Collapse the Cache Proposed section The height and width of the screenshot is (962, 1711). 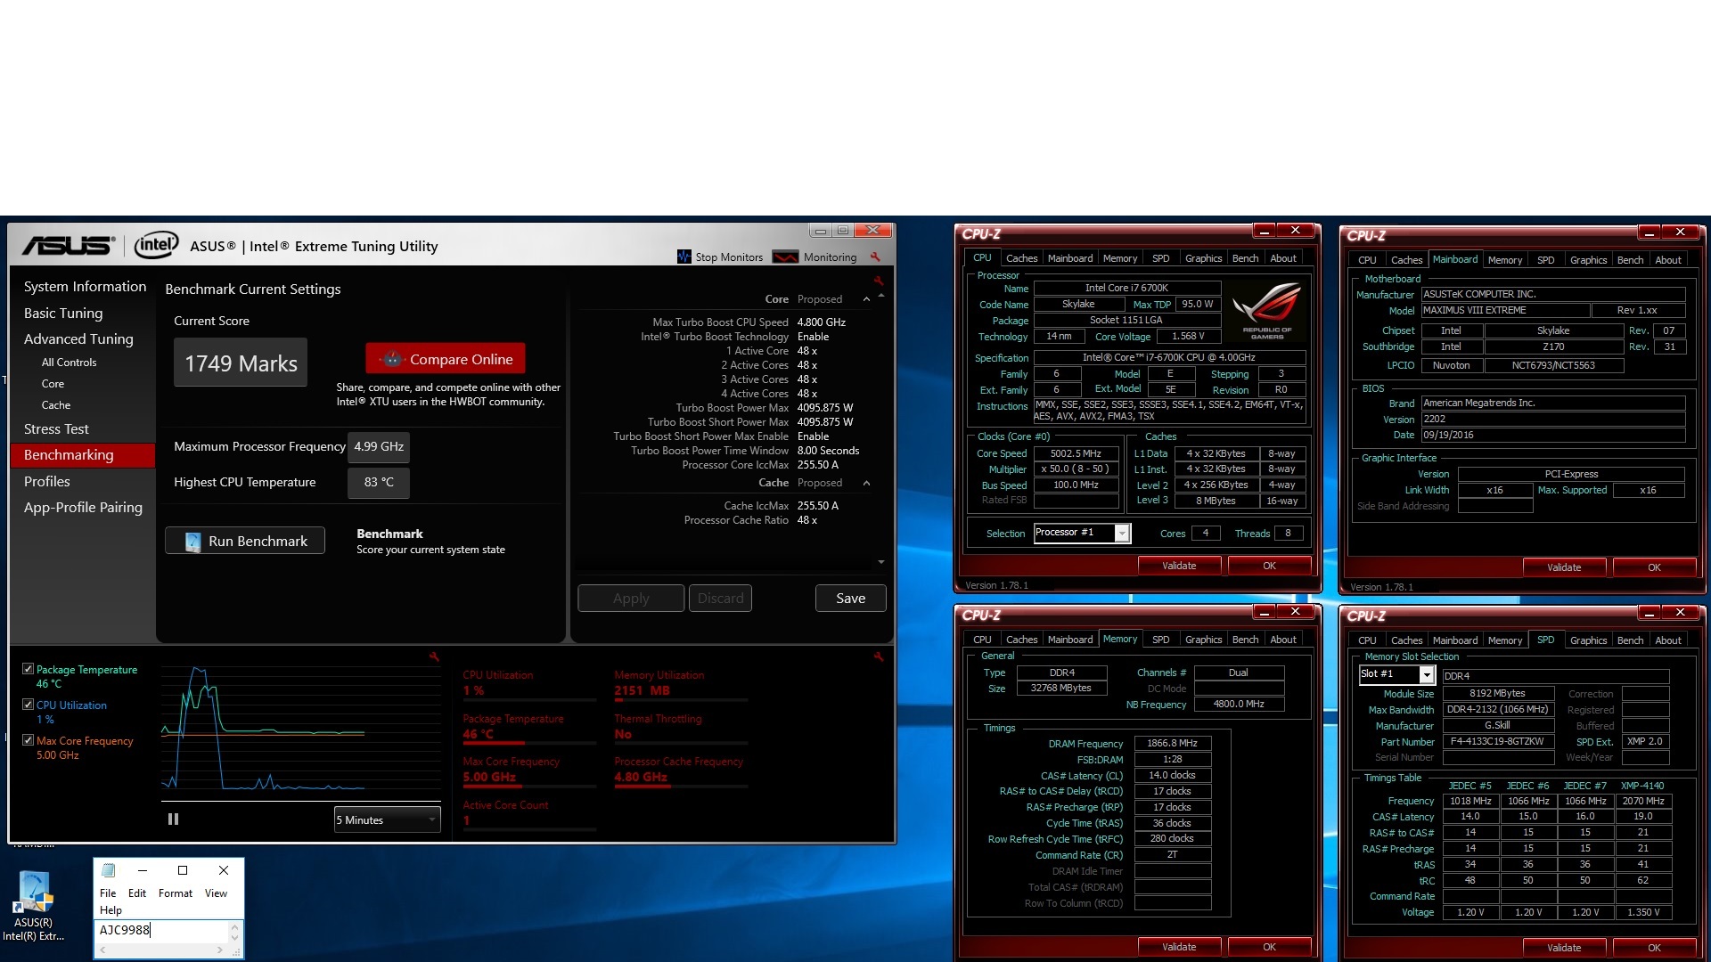866,483
